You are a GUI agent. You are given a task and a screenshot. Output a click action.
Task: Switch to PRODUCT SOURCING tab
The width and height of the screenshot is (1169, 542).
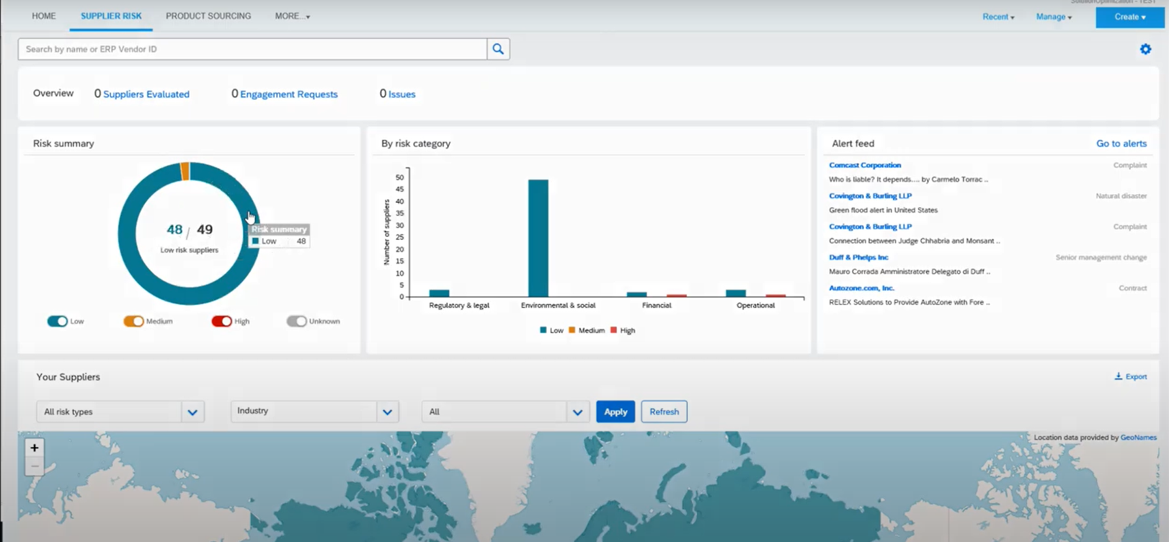[x=208, y=16]
